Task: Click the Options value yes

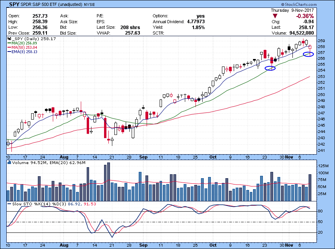Action: pyautogui.click(x=201, y=16)
